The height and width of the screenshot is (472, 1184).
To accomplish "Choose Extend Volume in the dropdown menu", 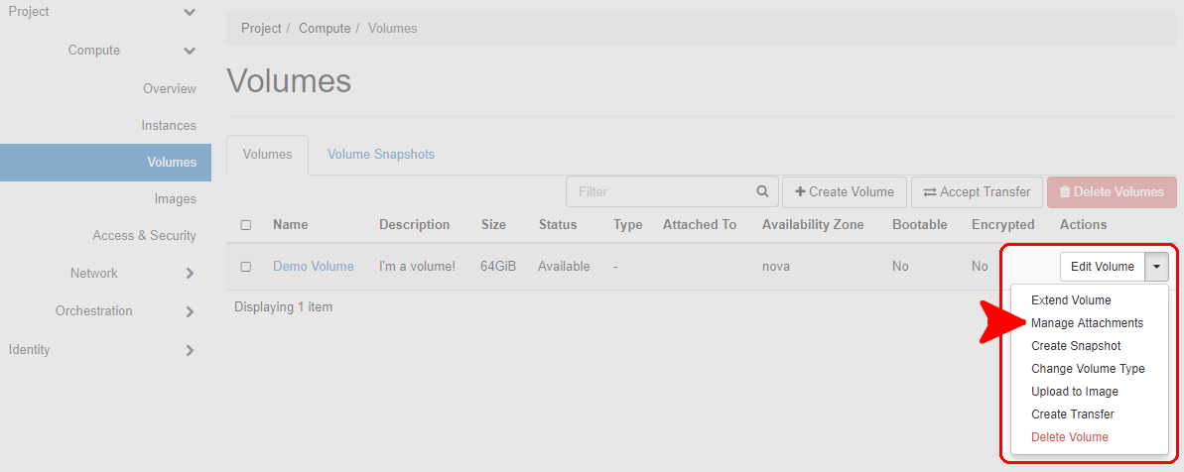I will pos(1071,300).
